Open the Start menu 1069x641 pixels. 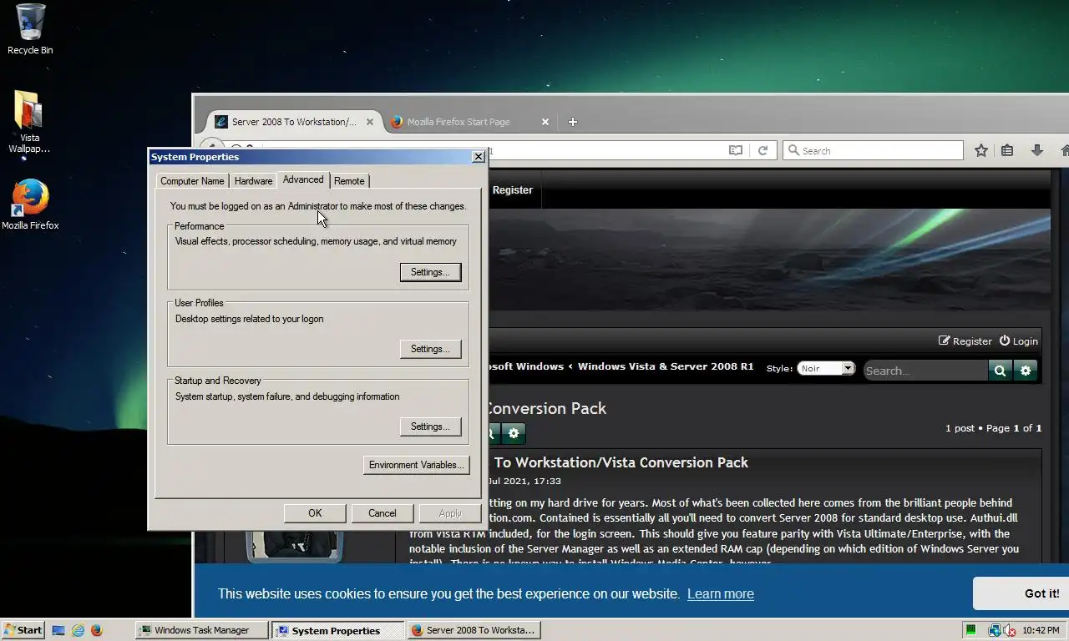pyautogui.click(x=23, y=630)
